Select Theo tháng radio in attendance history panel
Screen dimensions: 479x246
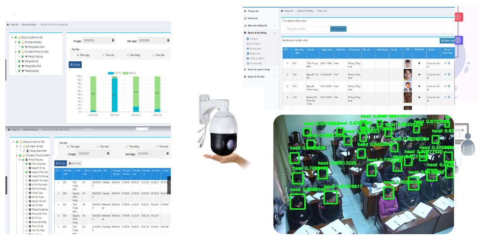(x=127, y=146)
